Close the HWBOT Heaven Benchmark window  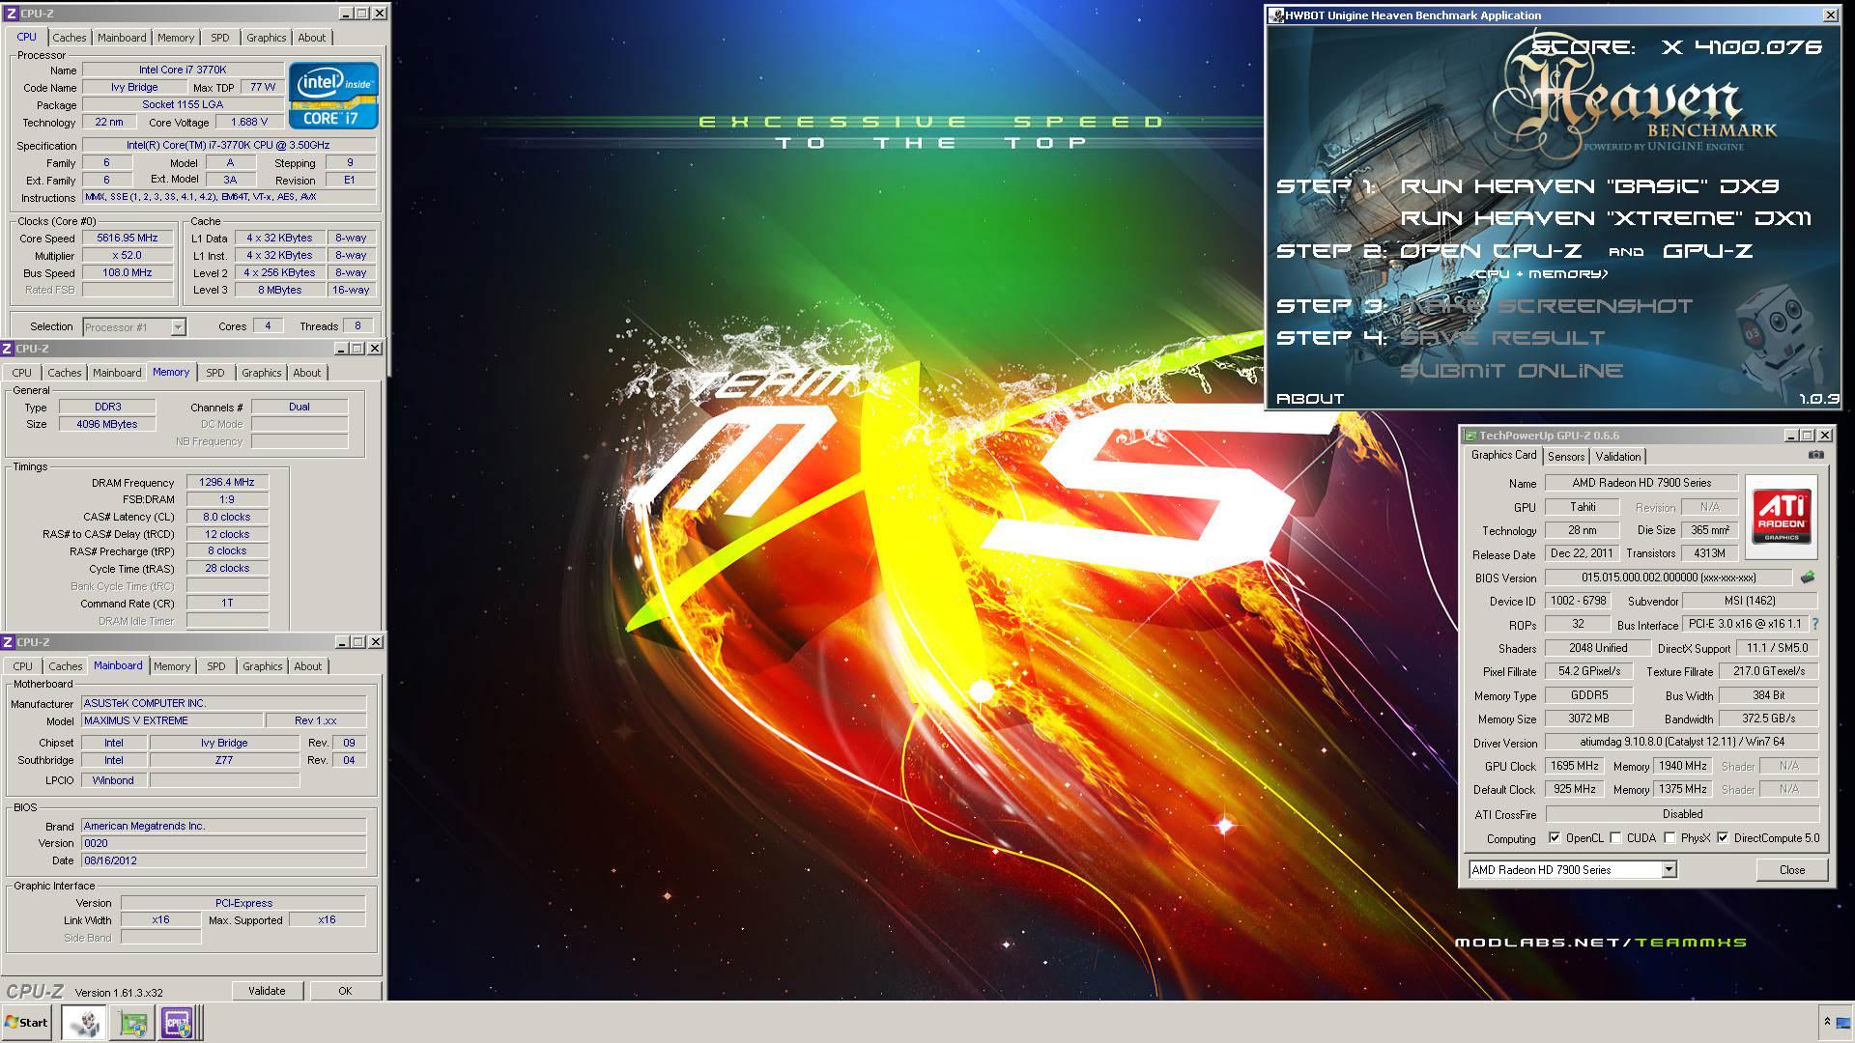[1830, 15]
